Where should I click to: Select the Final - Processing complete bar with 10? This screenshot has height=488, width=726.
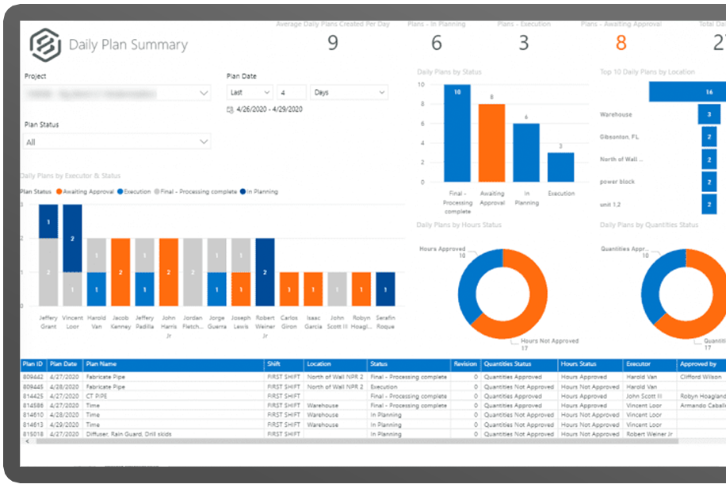457,133
